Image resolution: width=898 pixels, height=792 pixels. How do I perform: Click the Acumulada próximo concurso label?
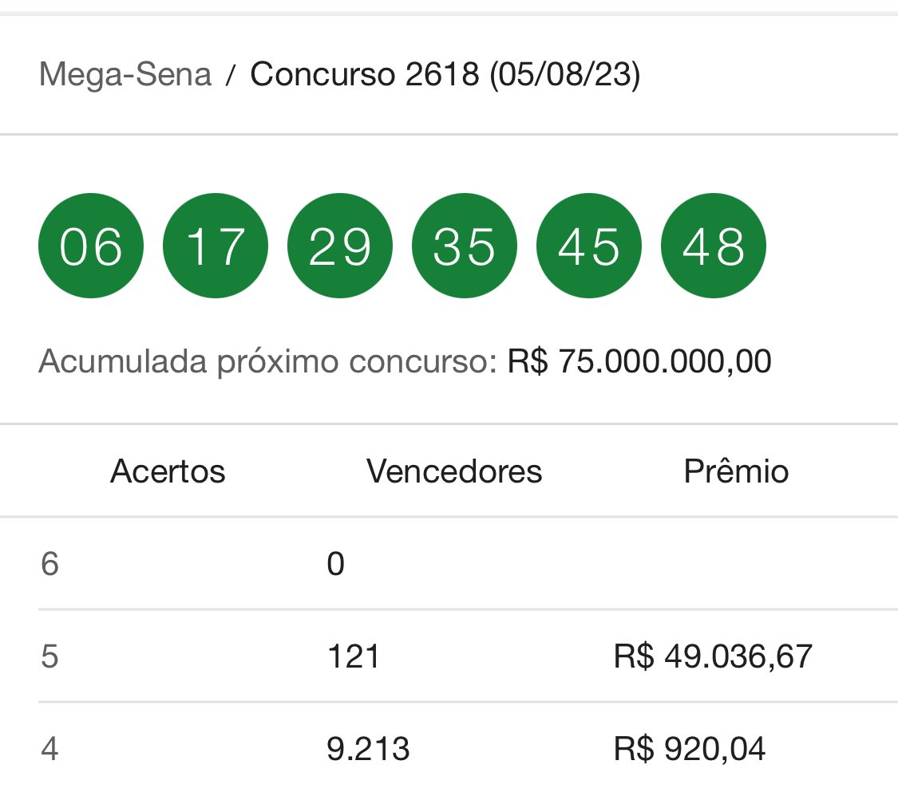[x=268, y=362]
